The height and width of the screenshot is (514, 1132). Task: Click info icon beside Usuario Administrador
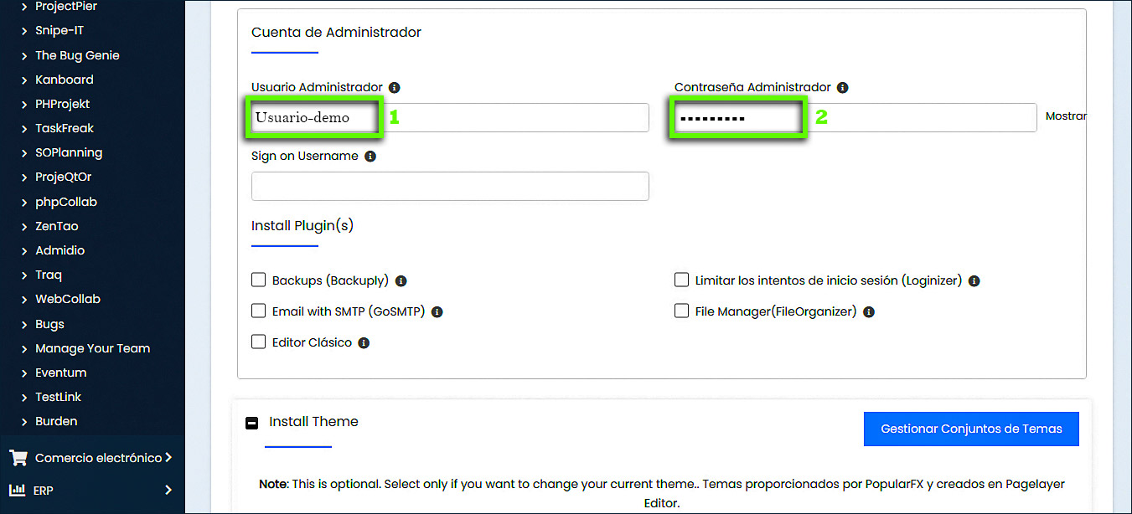pyautogui.click(x=395, y=87)
